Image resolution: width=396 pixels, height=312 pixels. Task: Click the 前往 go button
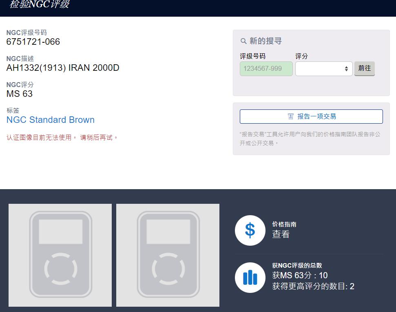tap(365, 68)
